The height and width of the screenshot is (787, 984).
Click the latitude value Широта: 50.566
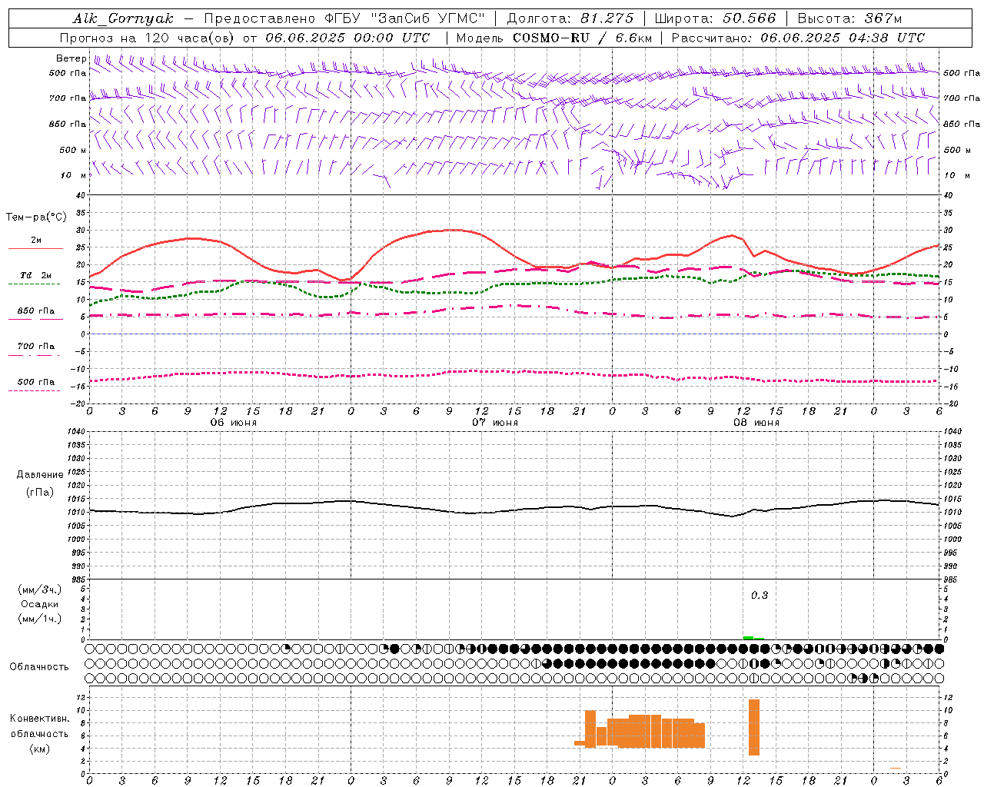[716, 18]
